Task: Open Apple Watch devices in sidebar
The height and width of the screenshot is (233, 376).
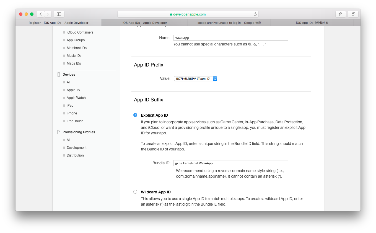Action: point(76,98)
